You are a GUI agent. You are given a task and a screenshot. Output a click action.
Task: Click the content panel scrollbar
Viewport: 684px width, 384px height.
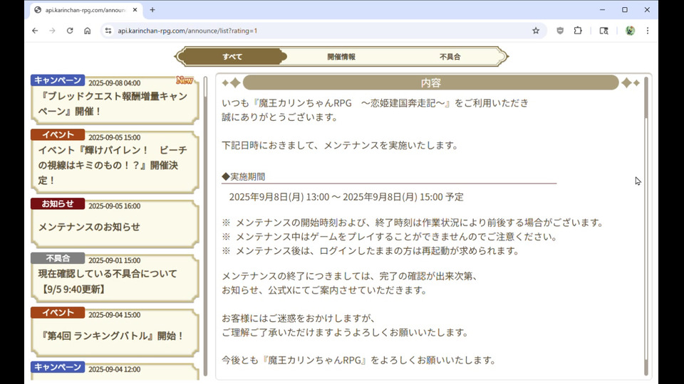(x=646, y=226)
